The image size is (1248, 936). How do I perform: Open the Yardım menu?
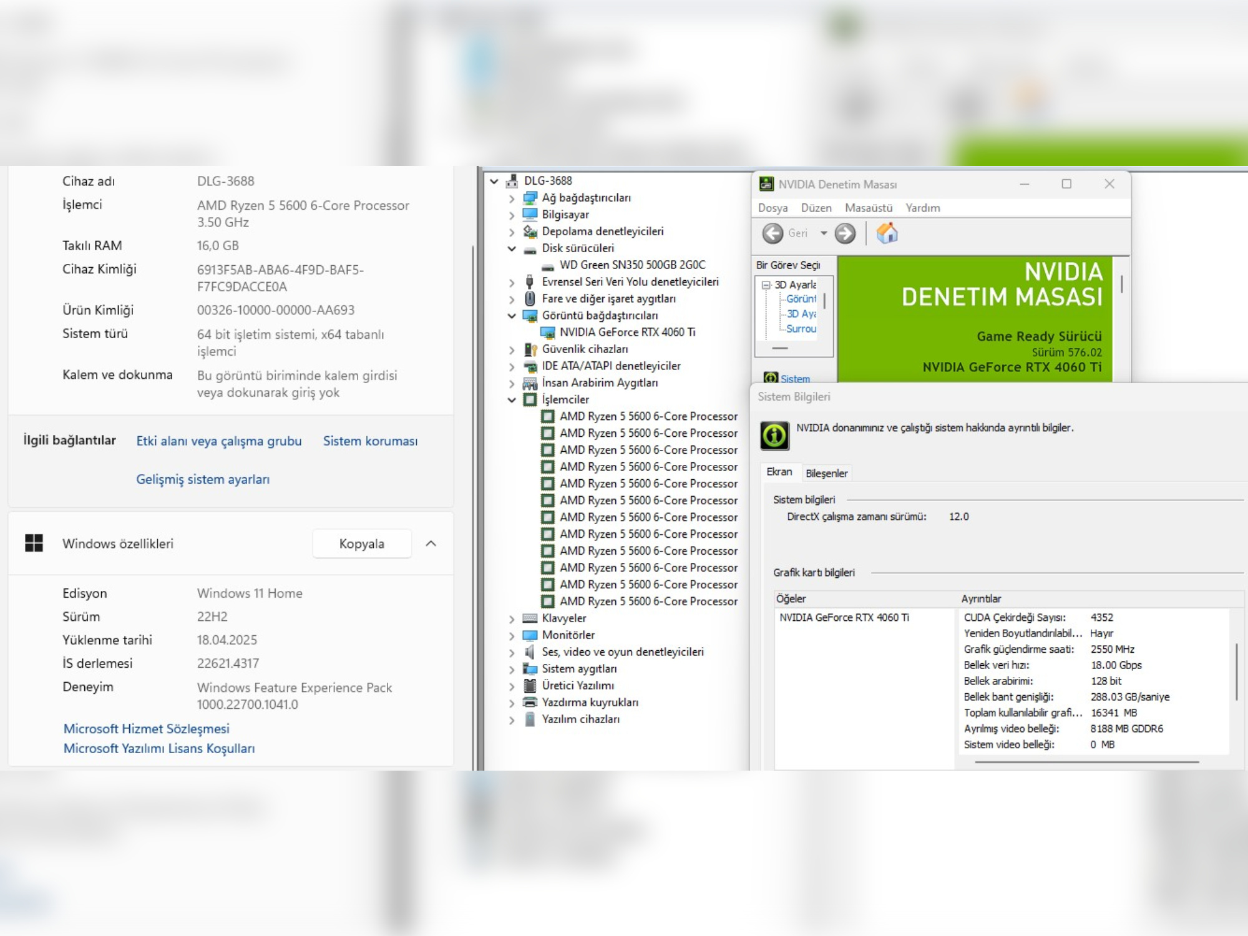923,208
